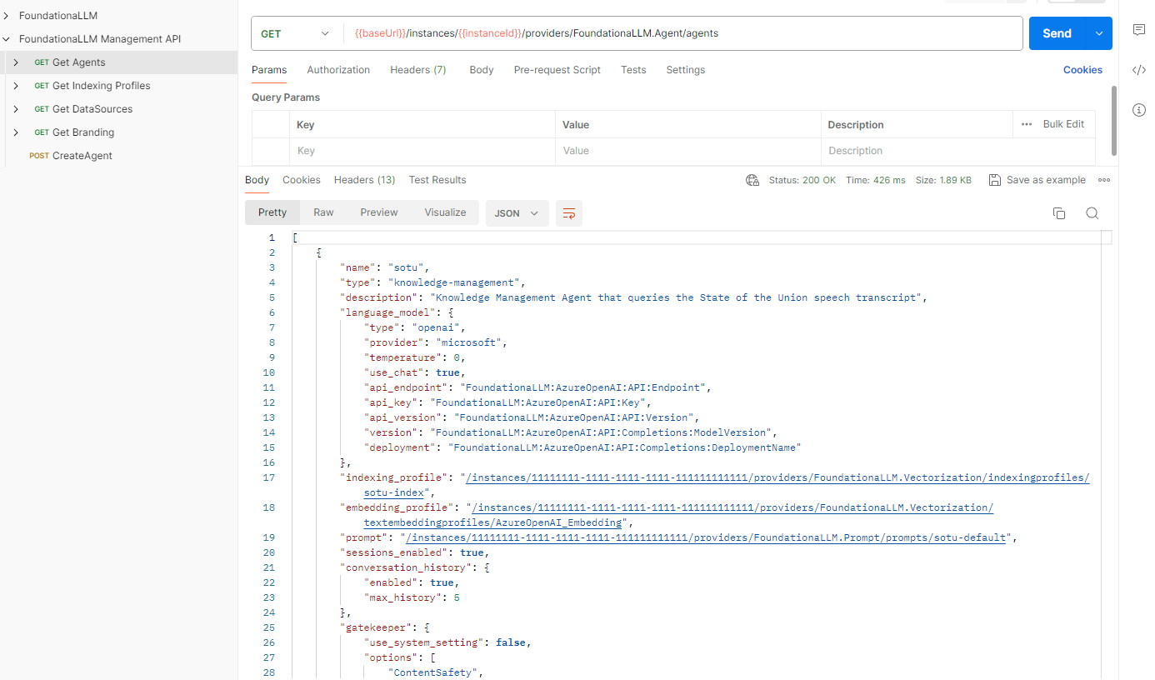
Task: Open the comments icon in right sidebar
Action: click(x=1138, y=30)
